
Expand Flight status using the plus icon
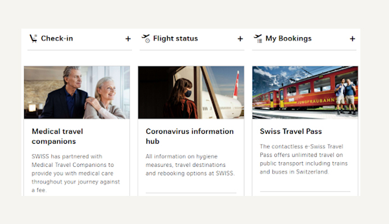click(240, 39)
